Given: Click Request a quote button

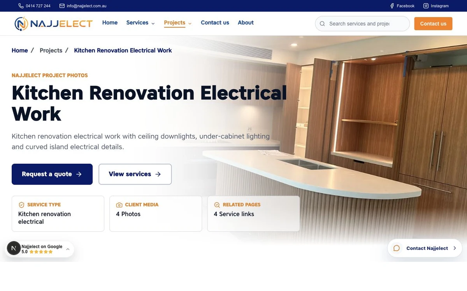Looking at the screenshot, I should point(52,174).
